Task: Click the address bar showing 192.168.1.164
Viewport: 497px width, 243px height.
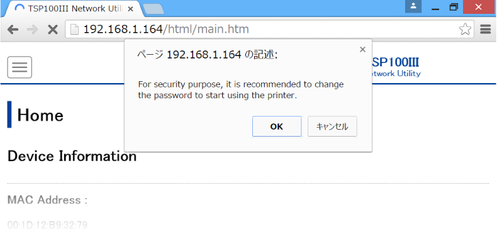Action: tap(269, 30)
